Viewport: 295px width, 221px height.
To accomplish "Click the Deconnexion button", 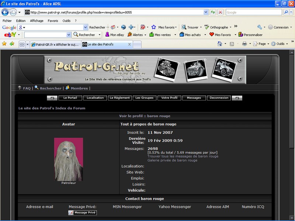I will [x=219, y=98].
